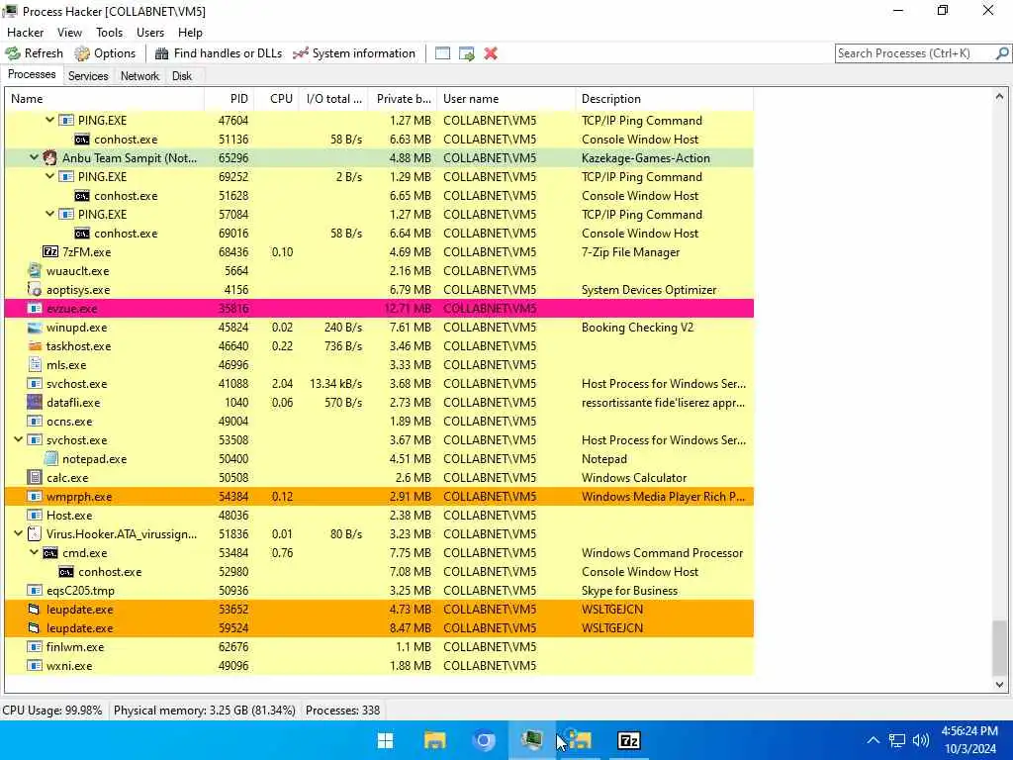The width and height of the screenshot is (1013, 760).
Task: Collapse the Anbu Team Sampit process tree
Action: click(x=35, y=157)
